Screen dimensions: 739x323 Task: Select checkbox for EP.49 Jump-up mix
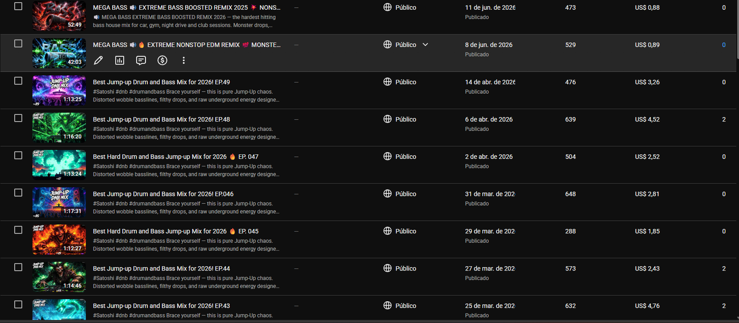point(18,81)
